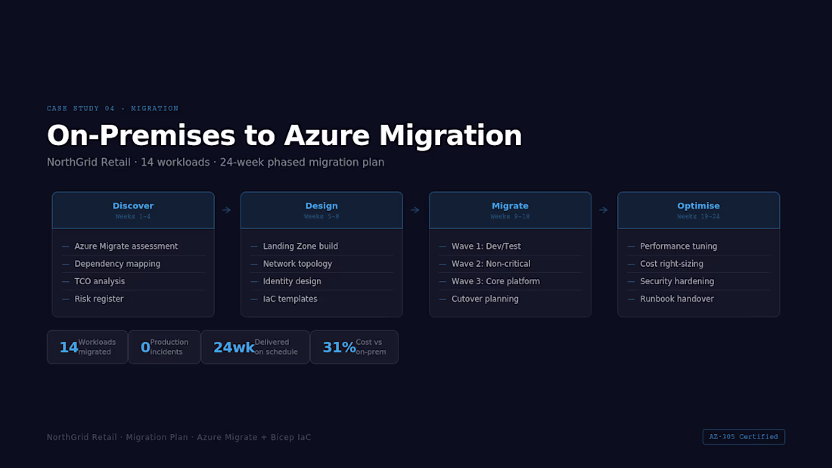The height and width of the screenshot is (468, 832).
Task: Click the dash marker next to Performance tuning
Action: (630, 246)
